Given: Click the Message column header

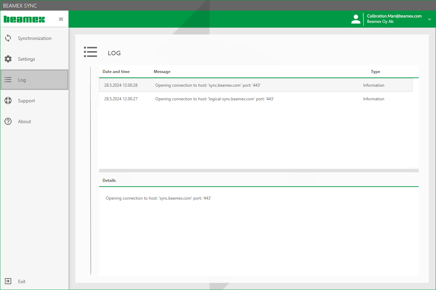Looking at the screenshot, I should tap(162, 72).
